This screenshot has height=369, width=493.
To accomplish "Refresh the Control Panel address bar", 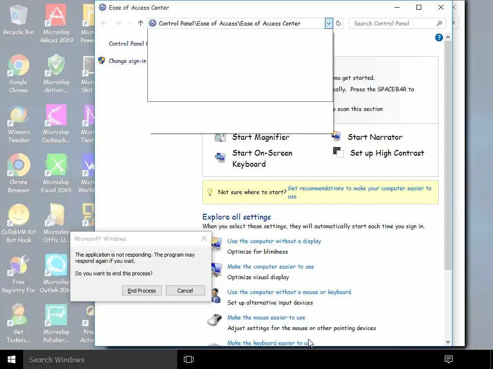I will point(338,23).
